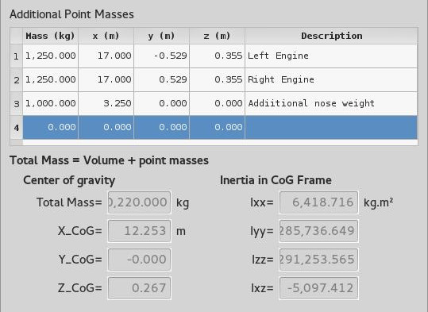
Task: Click the Left Engine x value 17.000
Action: coord(106,56)
